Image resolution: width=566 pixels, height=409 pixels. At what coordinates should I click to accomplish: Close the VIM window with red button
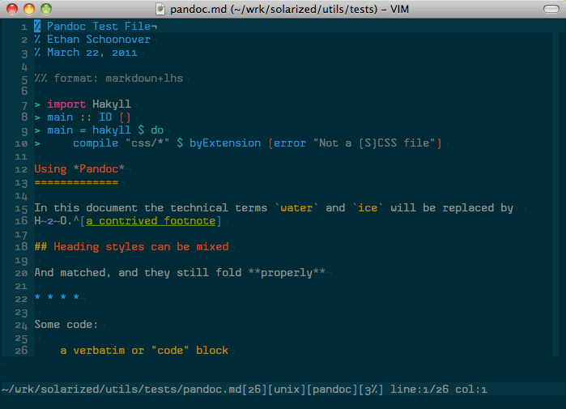[12, 9]
